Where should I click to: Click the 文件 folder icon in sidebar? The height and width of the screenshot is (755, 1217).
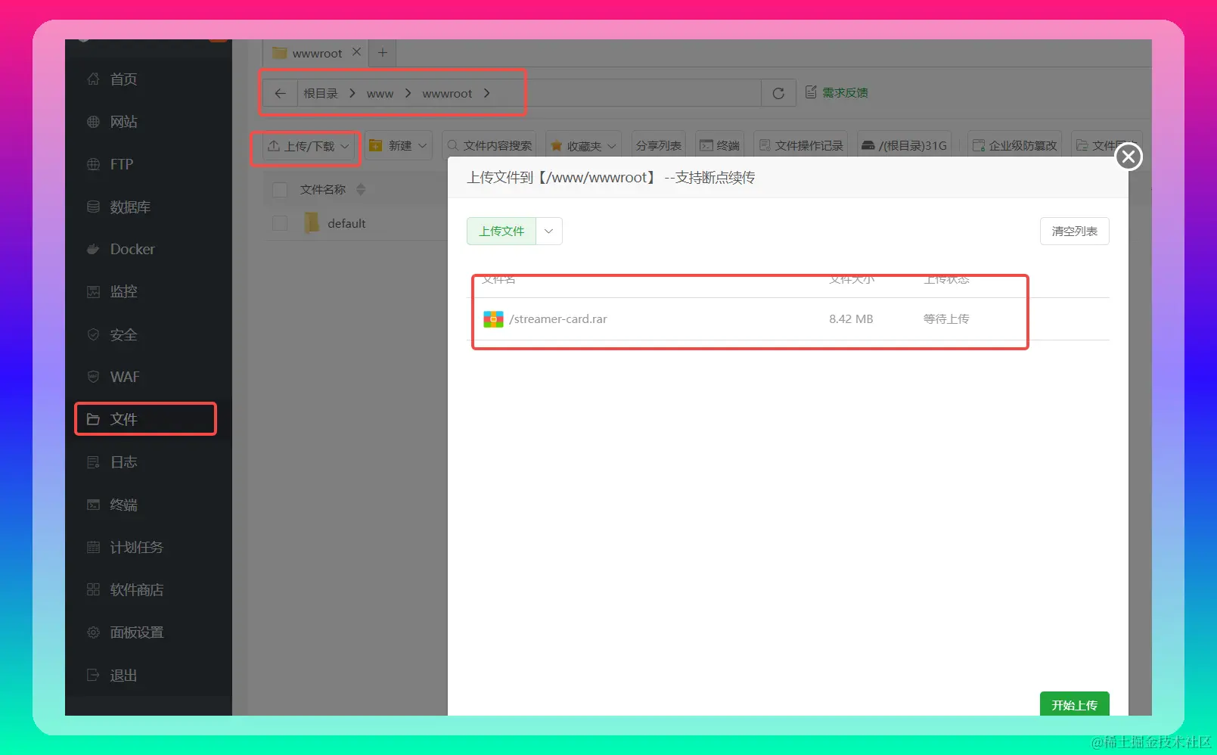pos(93,419)
